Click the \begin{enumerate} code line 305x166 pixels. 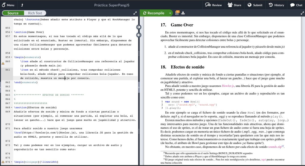27,57
